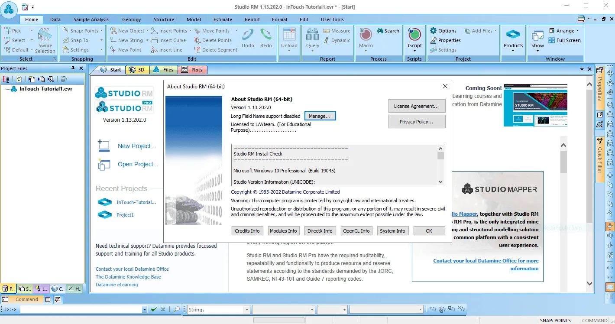Toggle Full Screen mode

(x=564, y=40)
